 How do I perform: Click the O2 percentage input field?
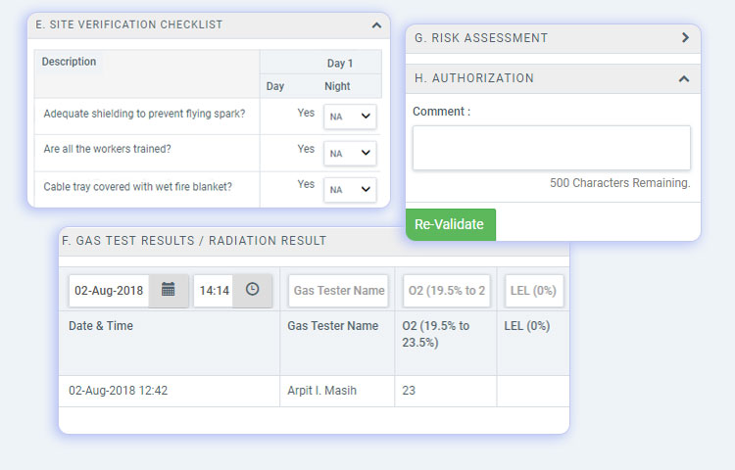447,291
